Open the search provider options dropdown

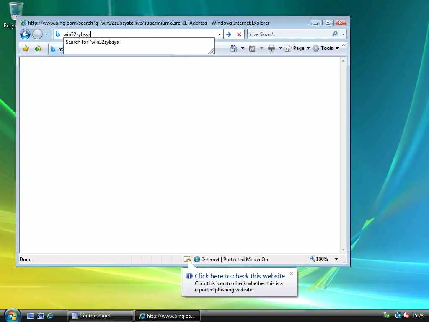[x=344, y=34]
